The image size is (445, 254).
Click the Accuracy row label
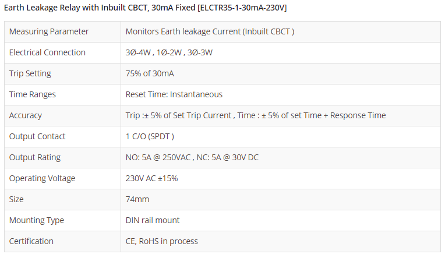tap(26, 115)
